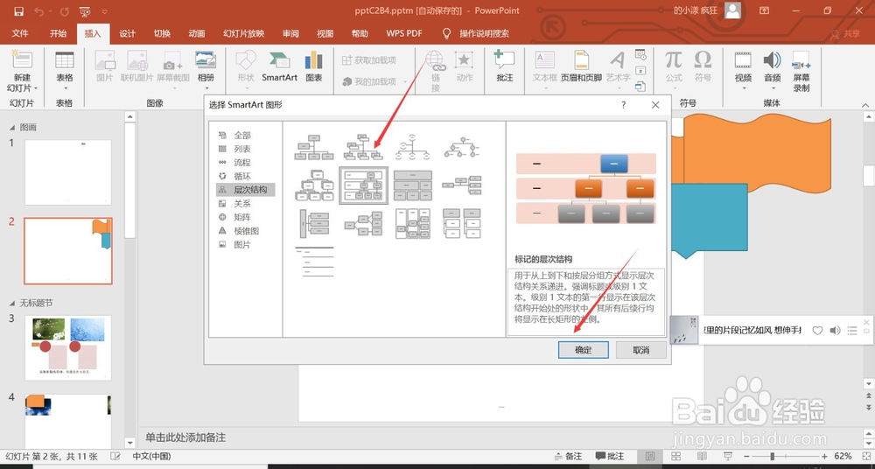Switch to the 设计 ribbon tab

(x=127, y=33)
